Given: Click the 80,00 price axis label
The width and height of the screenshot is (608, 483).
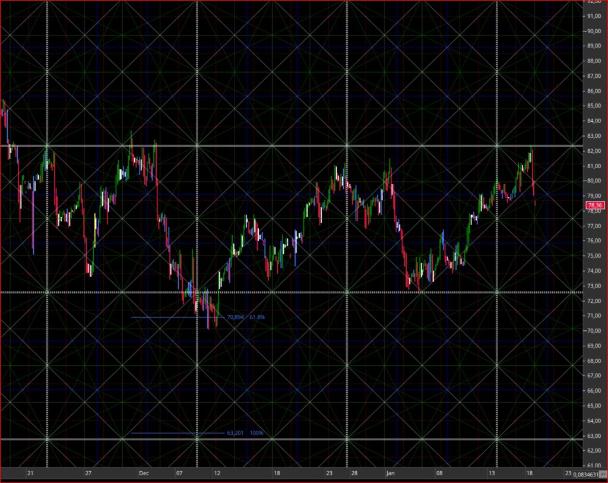Looking at the screenshot, I should point(594,181).
